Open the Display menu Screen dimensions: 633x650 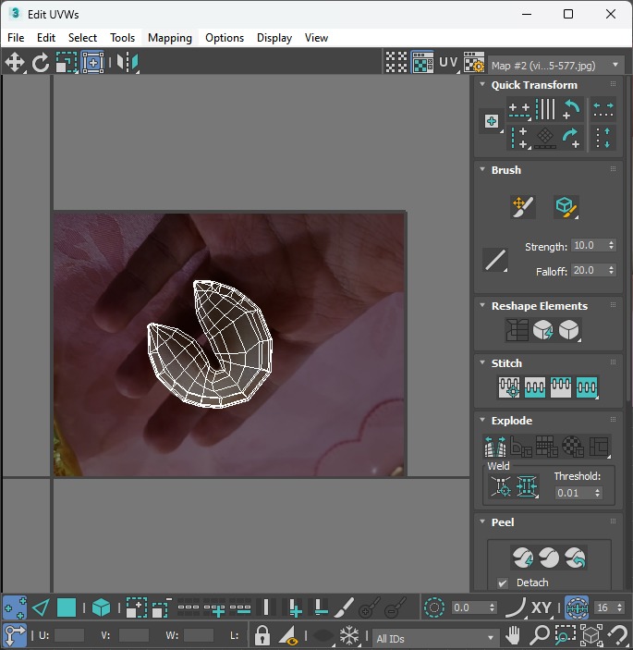[274, 38]
